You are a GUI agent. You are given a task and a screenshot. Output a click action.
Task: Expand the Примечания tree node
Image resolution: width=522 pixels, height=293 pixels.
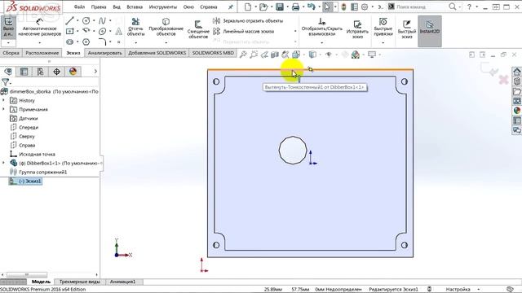pos(3,109)
